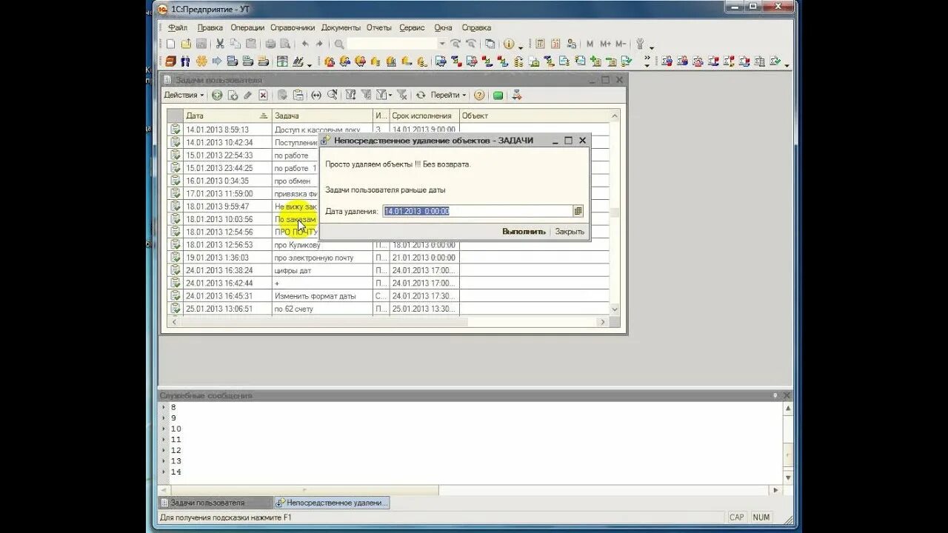Click the Set date interval icon
Image resolution: width=948 pixels, height=533 pixels.
pos(316,95)
